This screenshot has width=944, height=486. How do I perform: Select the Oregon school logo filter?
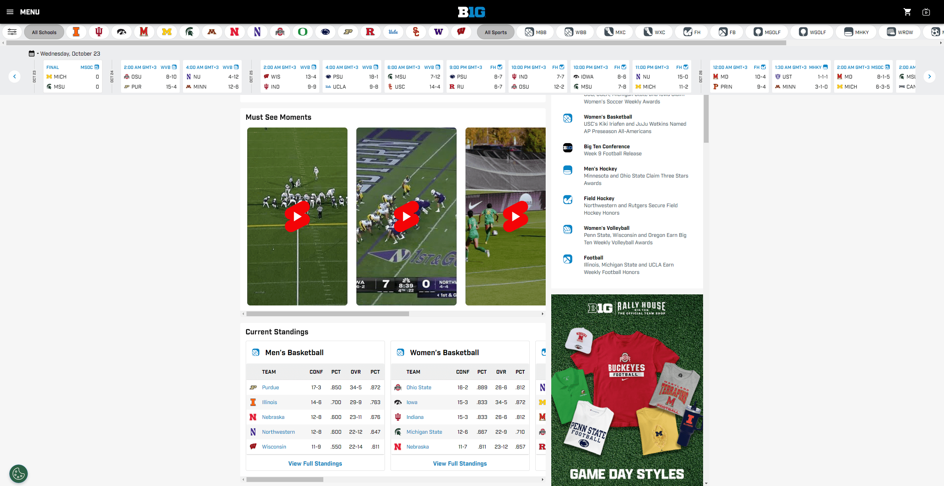click(x=303, y=32)
